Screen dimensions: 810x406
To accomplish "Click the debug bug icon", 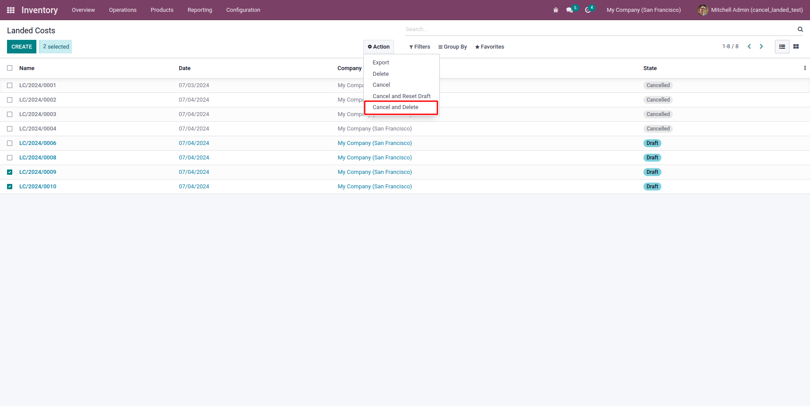I will (x=556, y=10).
